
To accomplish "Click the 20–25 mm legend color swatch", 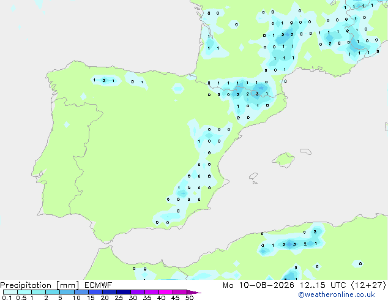I will 110,292.
